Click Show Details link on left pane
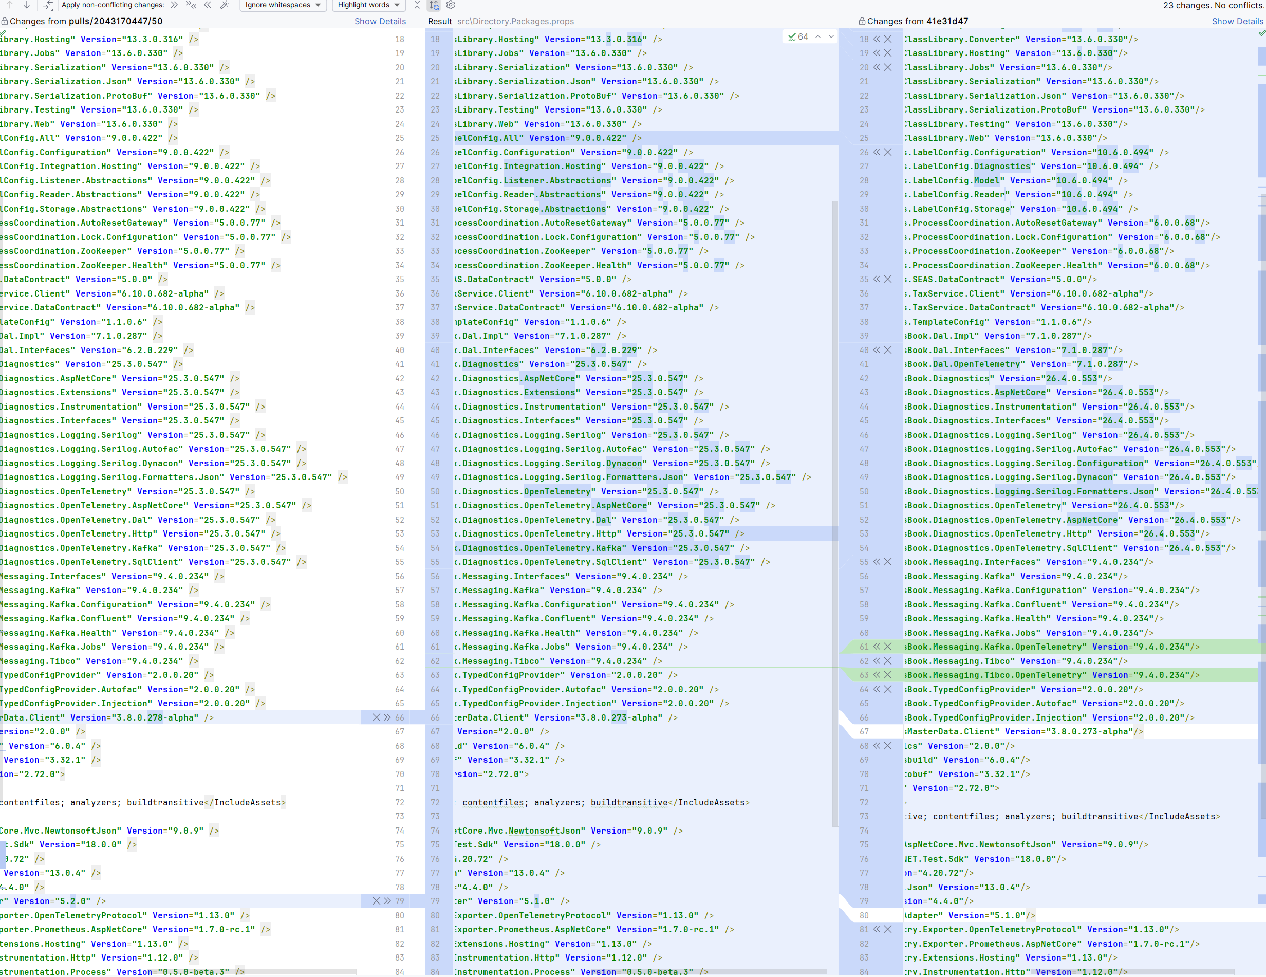1266x977 pixels. (x=380, y=21)
